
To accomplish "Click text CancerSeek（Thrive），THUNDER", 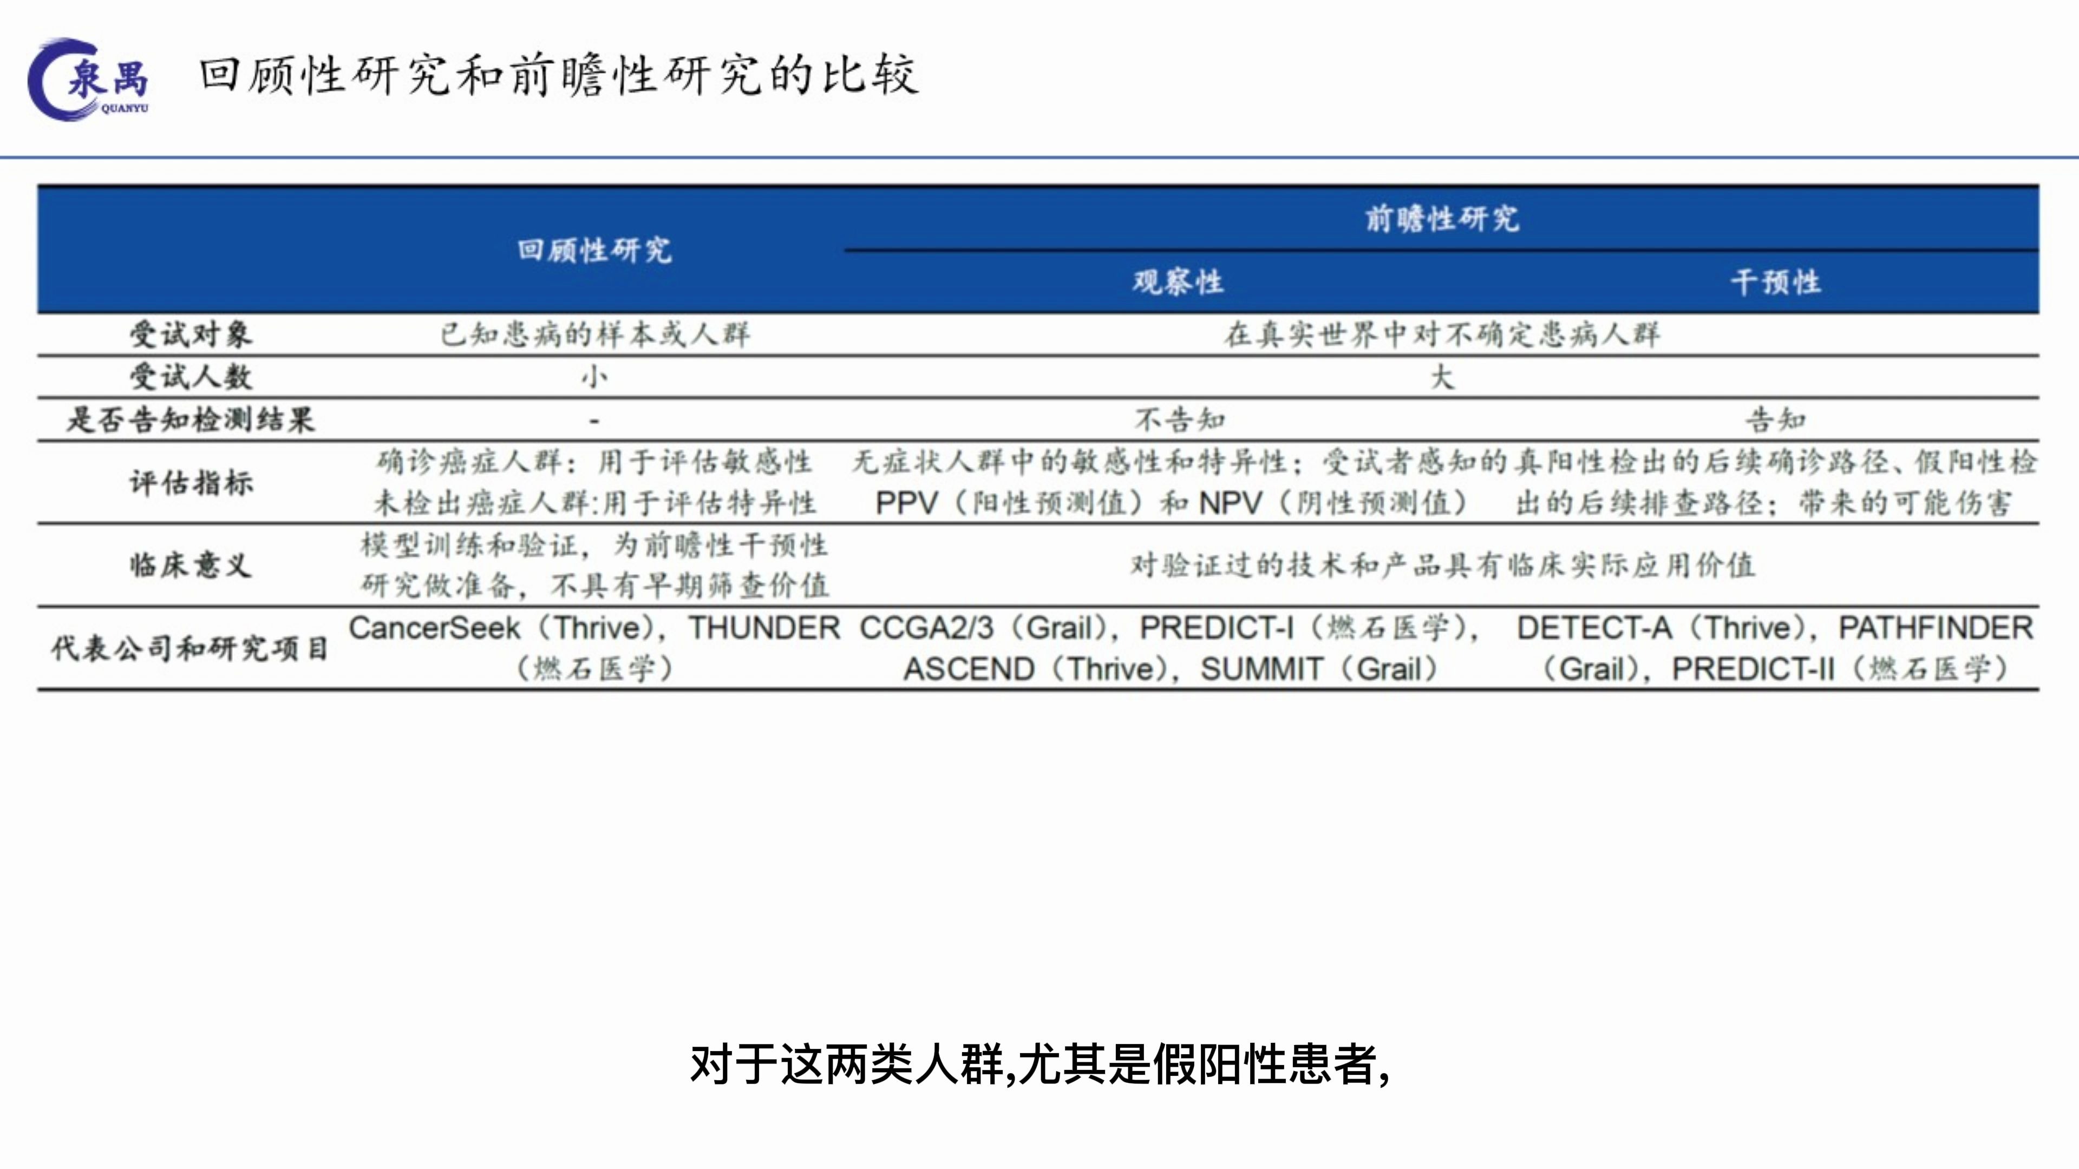I will tap(594, 628).
